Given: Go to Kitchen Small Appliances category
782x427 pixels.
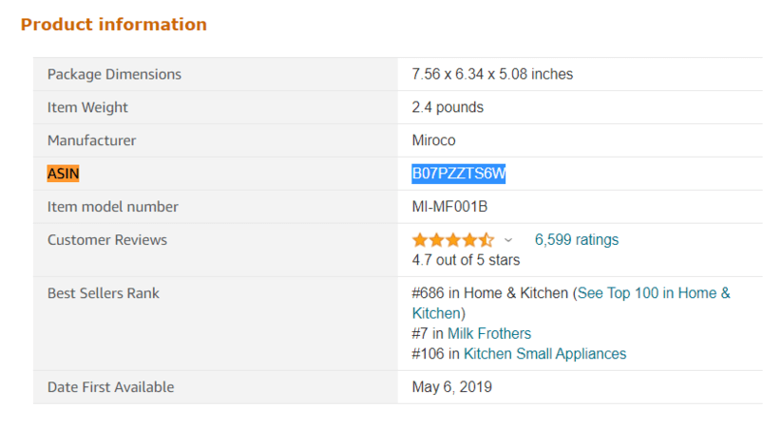Looking at the screenshot, I should (544, 354).
